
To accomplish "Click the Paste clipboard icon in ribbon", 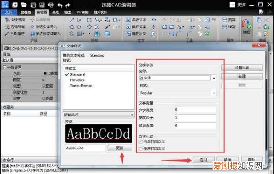I will [259, 20].
